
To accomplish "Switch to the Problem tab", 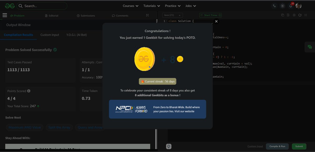I will [x=17, y=16].
